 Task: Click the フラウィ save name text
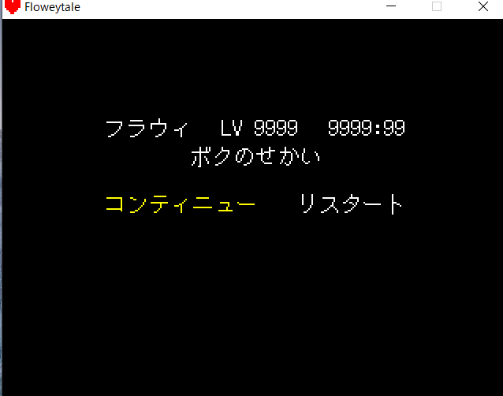[x=147, y=128]
